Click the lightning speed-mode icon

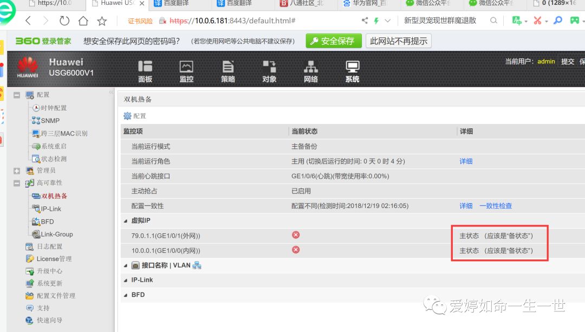[376, 21]
